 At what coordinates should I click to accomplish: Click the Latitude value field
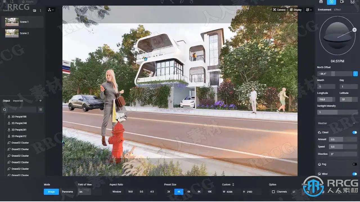pyautogui.click(x=348, y=99)
